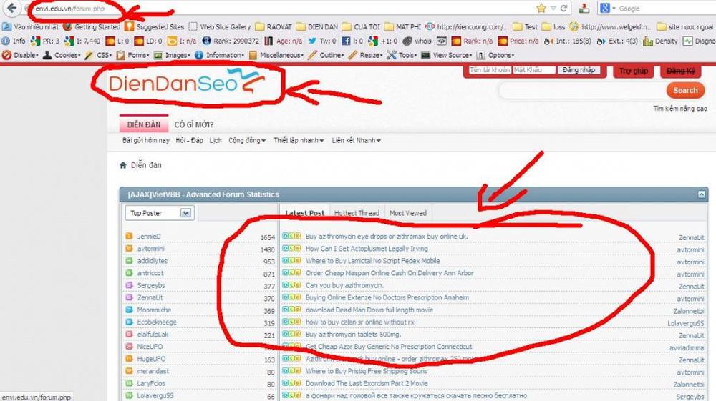Open the CSS developer menu
Viewport: 716px width, 401px height.
(x=98, y=55)
